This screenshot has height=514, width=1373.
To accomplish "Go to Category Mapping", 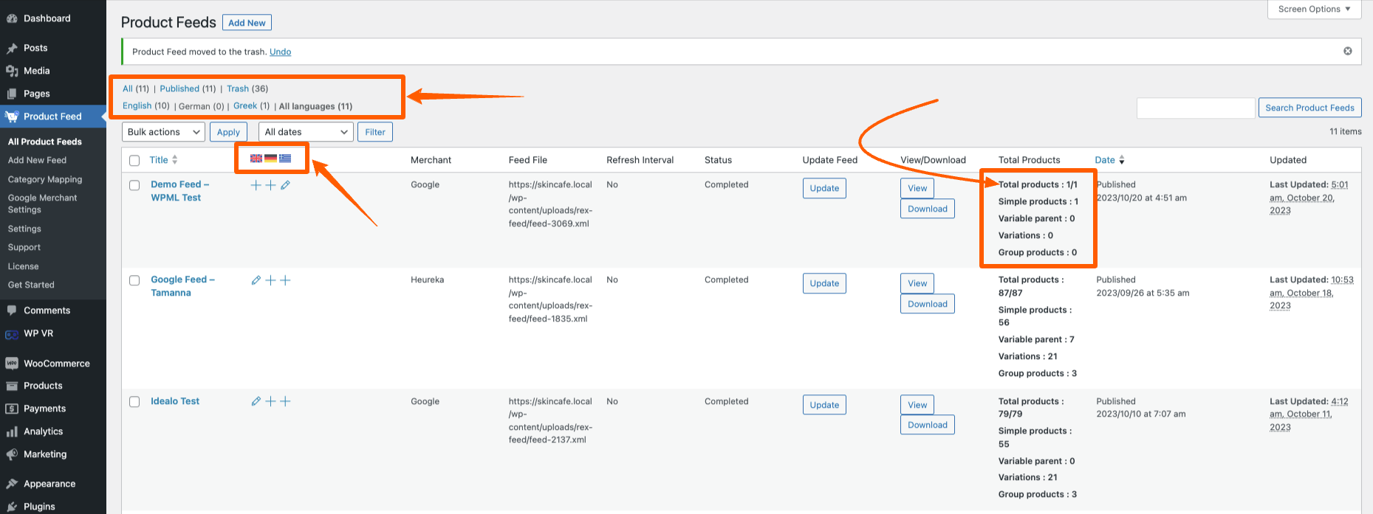I will (x=45, y=179).
